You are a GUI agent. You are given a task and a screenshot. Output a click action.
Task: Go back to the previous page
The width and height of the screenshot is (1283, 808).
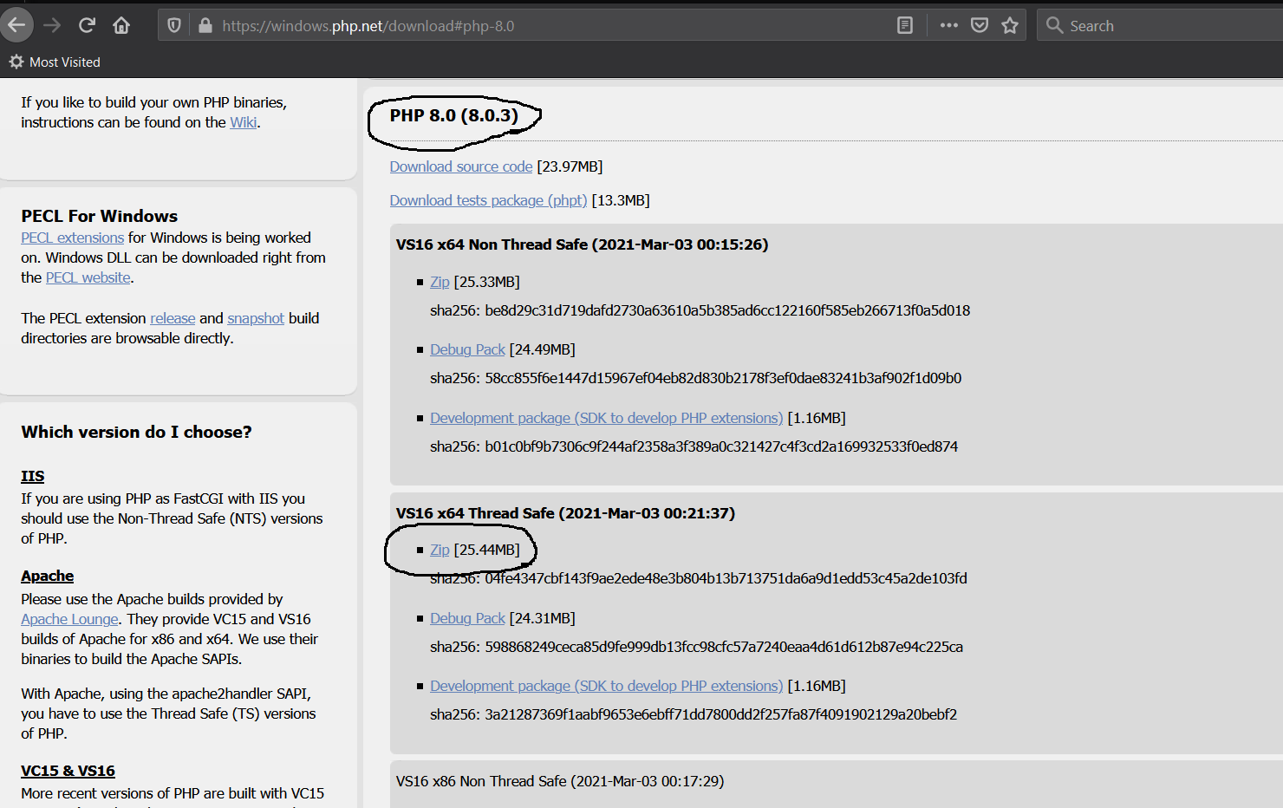coord(16,25)
